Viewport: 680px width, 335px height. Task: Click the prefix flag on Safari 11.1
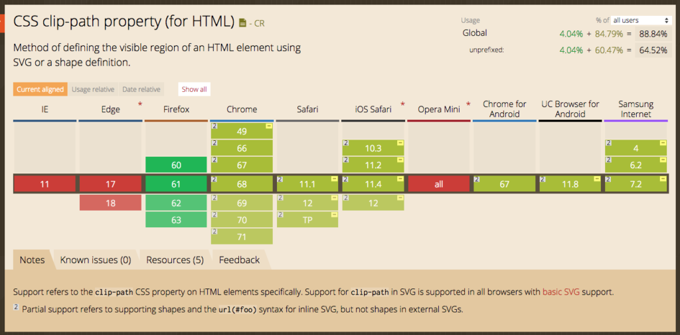pos(335,179)
